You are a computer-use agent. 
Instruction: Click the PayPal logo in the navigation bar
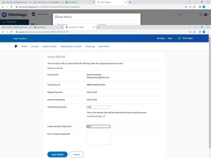(16, 46)
